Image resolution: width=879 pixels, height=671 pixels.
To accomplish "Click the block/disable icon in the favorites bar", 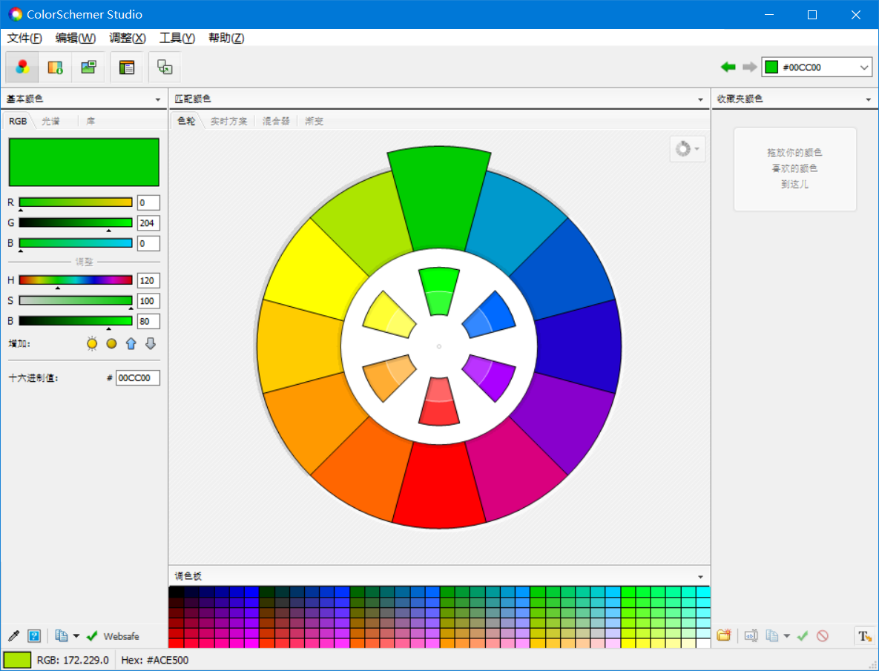I will [823, 635].
